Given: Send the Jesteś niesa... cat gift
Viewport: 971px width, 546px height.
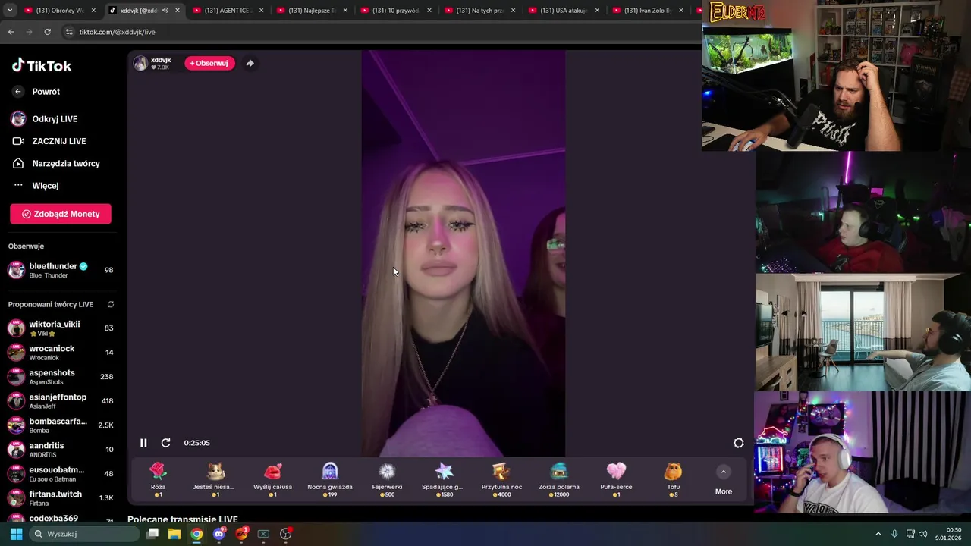Looking at the screenshot, I should pos(215,480).
